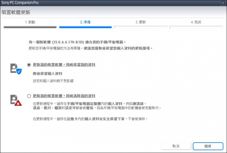Close the Sony PC Companion Pro window
Screen dimensions: 227x153
[x=223, y=3]
